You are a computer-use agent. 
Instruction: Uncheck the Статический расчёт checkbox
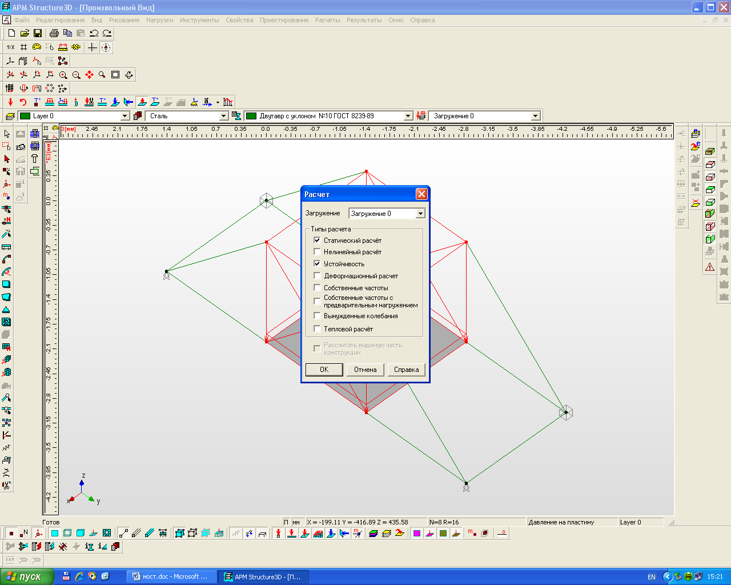click(x=317, y=240)
